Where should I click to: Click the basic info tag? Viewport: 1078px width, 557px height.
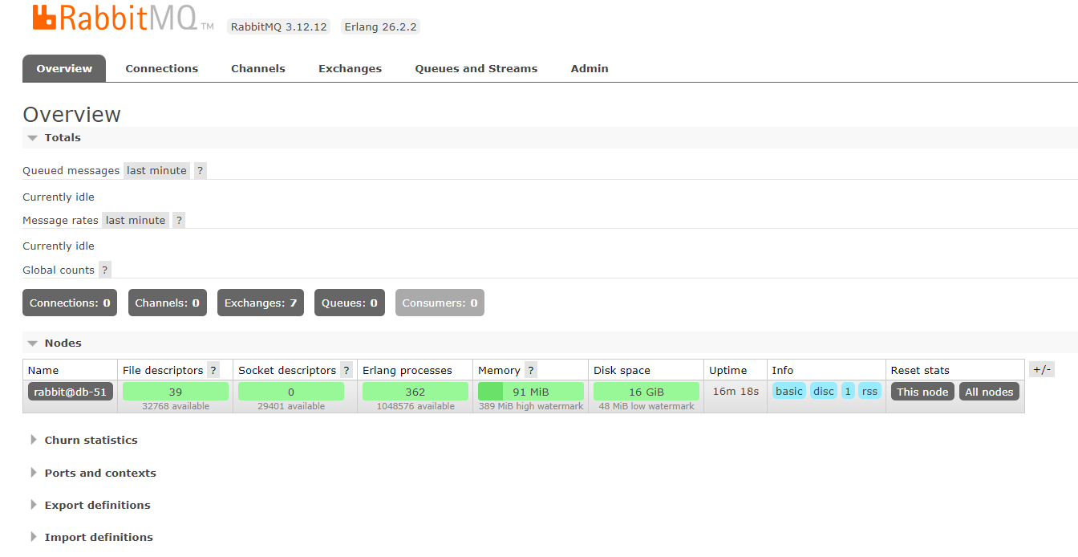(789, 391)
